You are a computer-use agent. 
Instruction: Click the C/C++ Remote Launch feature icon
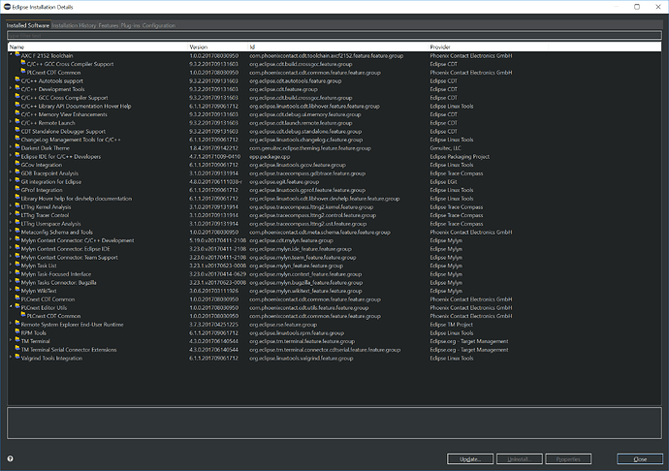[17, 122]
